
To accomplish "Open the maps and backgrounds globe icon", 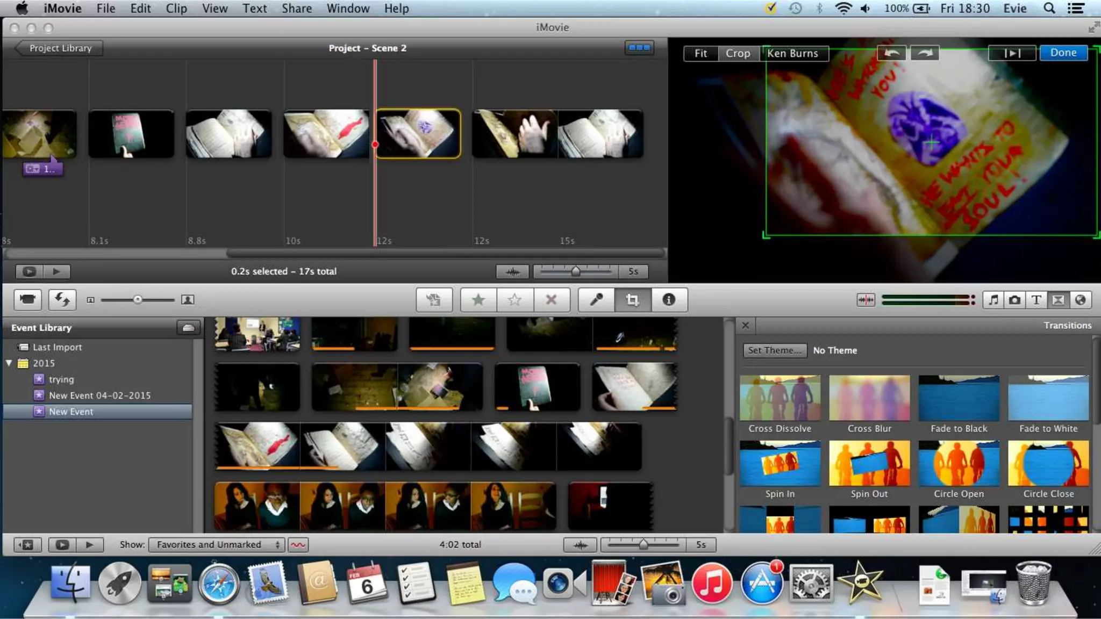I will (1080, 300).
